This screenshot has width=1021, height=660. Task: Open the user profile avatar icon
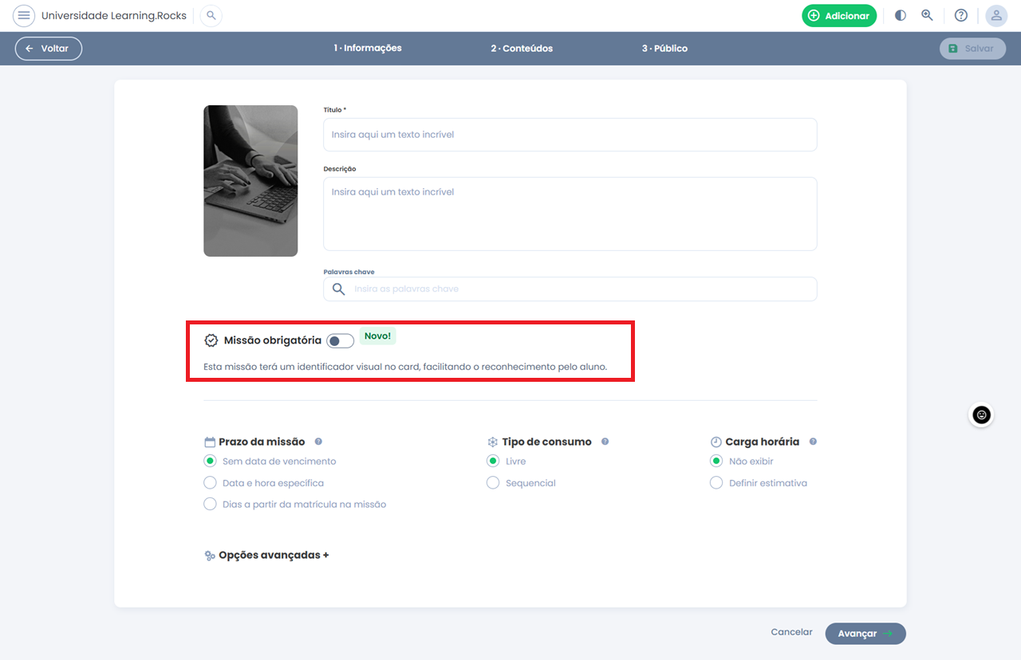[x=996, y=15]
